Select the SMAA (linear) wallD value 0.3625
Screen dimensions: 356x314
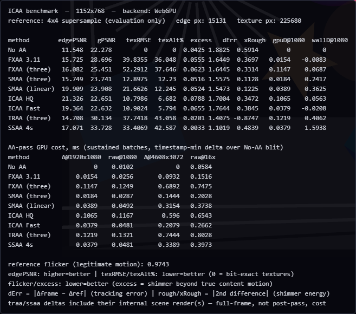[x=315, y=89]
